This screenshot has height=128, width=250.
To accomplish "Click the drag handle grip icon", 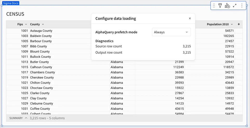I will (214, 5).
